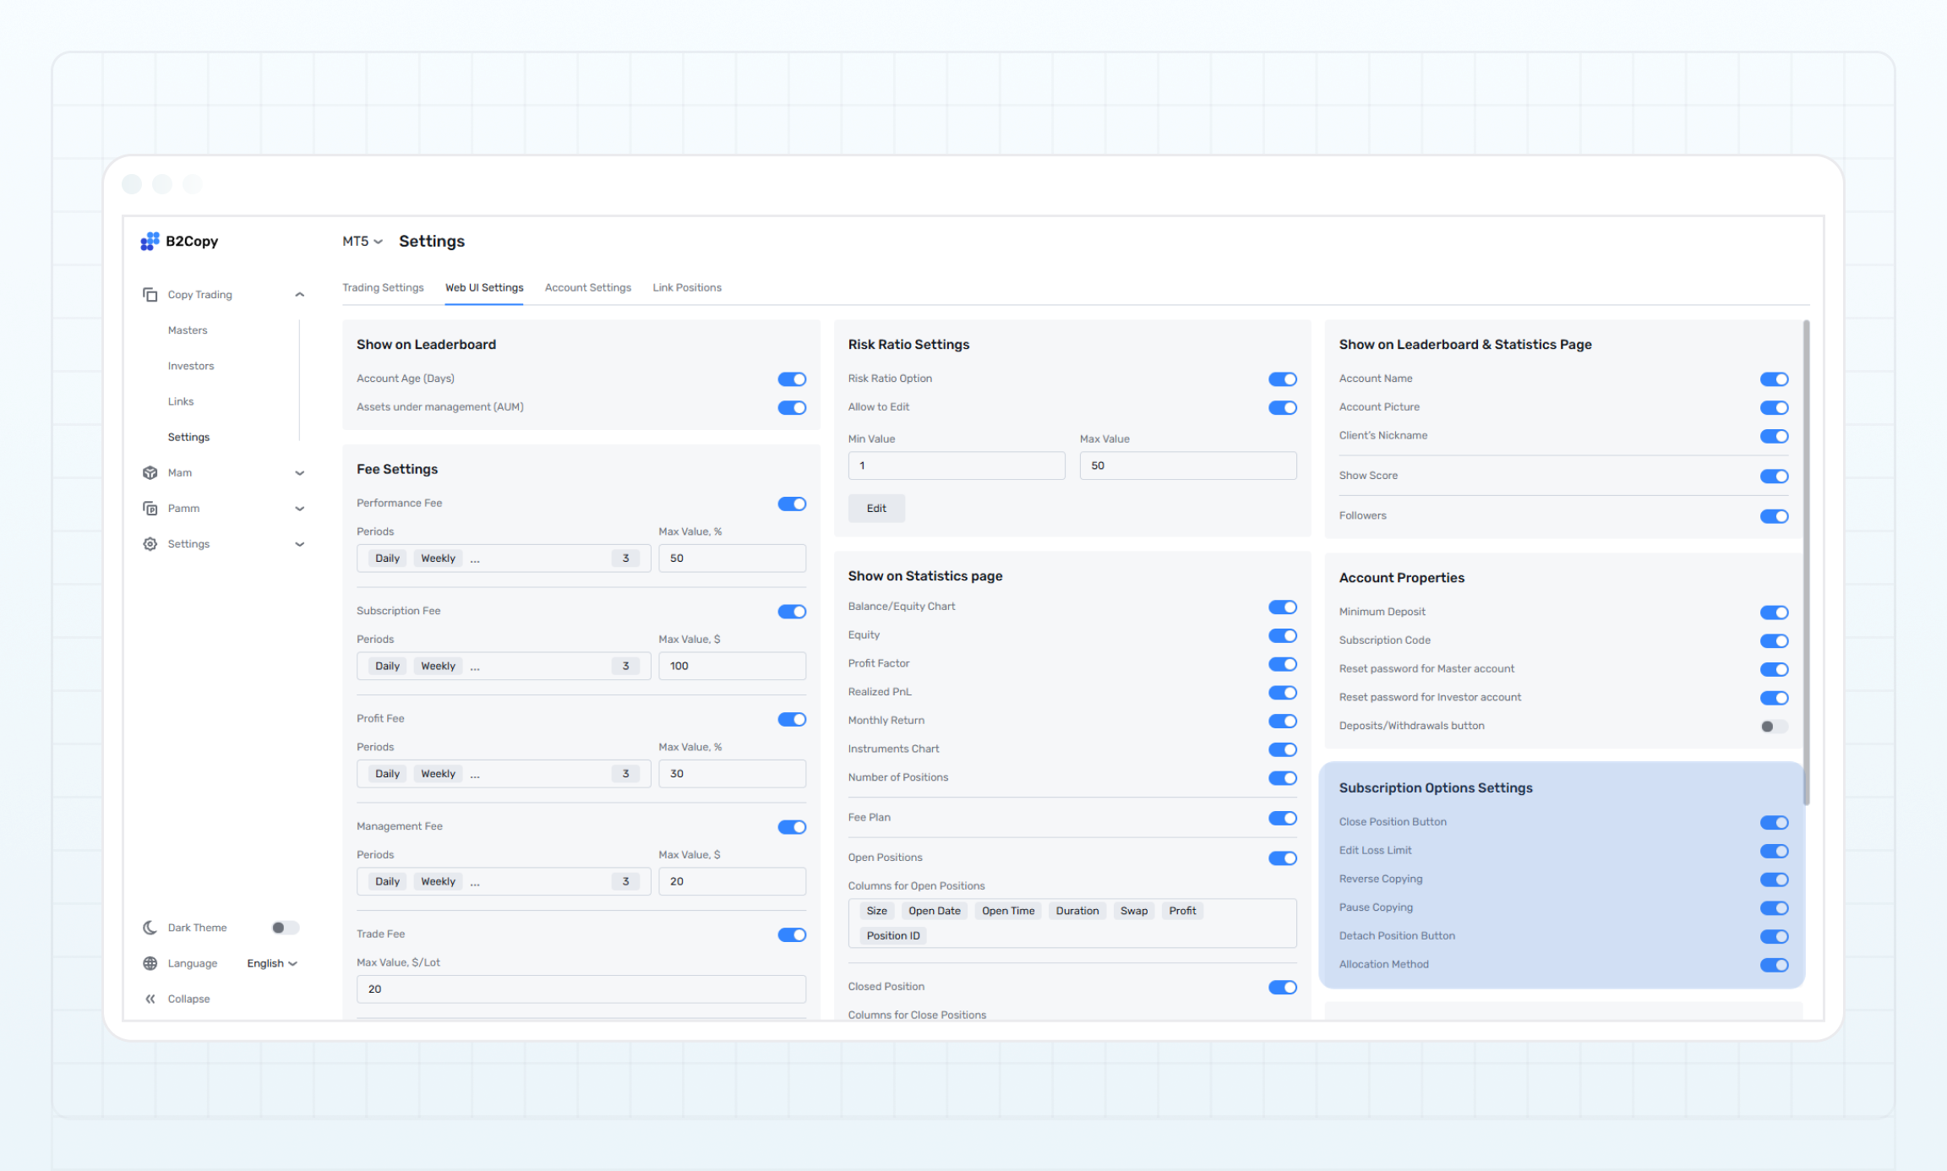Expand the Pamm menu chevron
This screenshot has width=1947, height=1171.
click(x=299, y=509)
